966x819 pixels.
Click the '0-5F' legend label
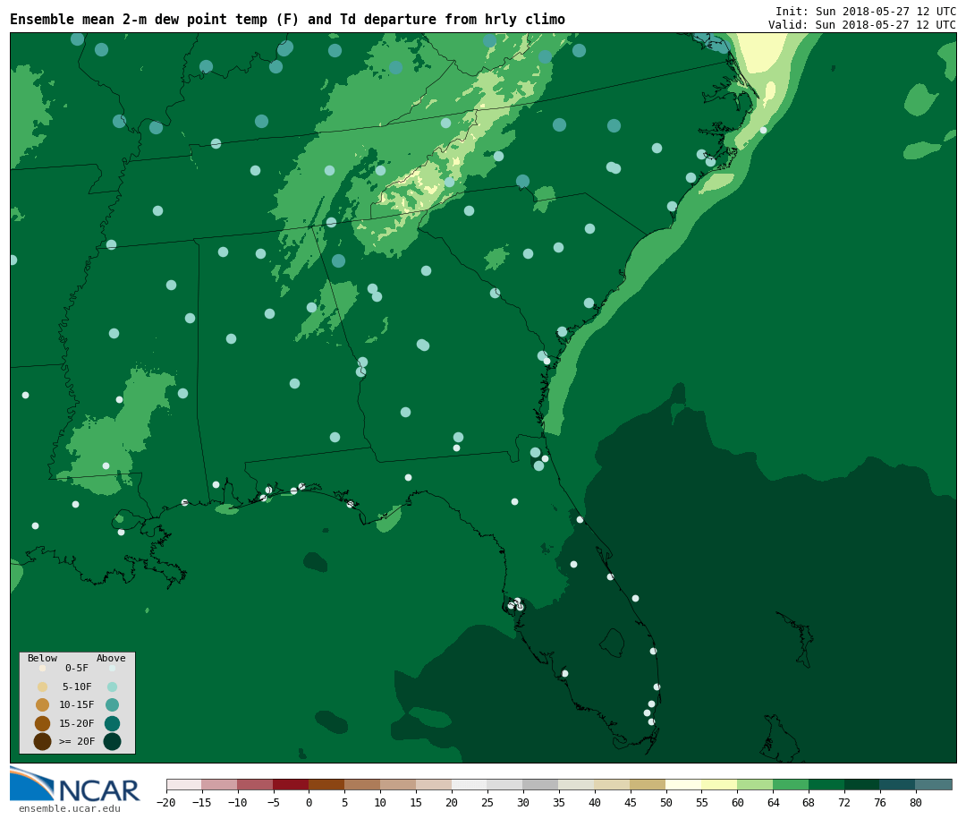click(77, 668)
